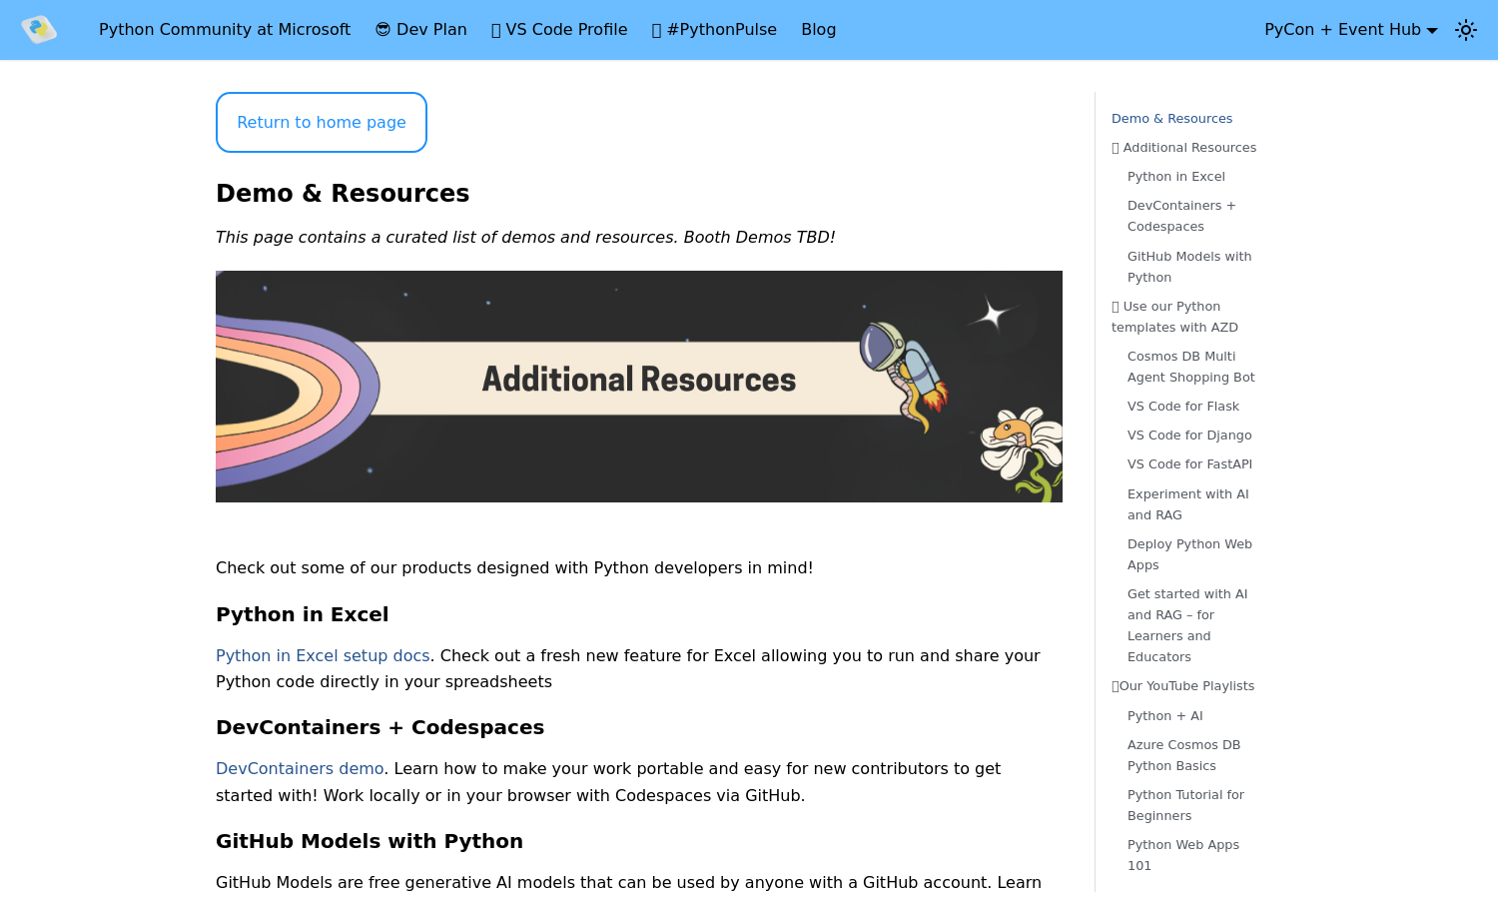Click the Additional Resources banner image

click(x=639, y=387)
